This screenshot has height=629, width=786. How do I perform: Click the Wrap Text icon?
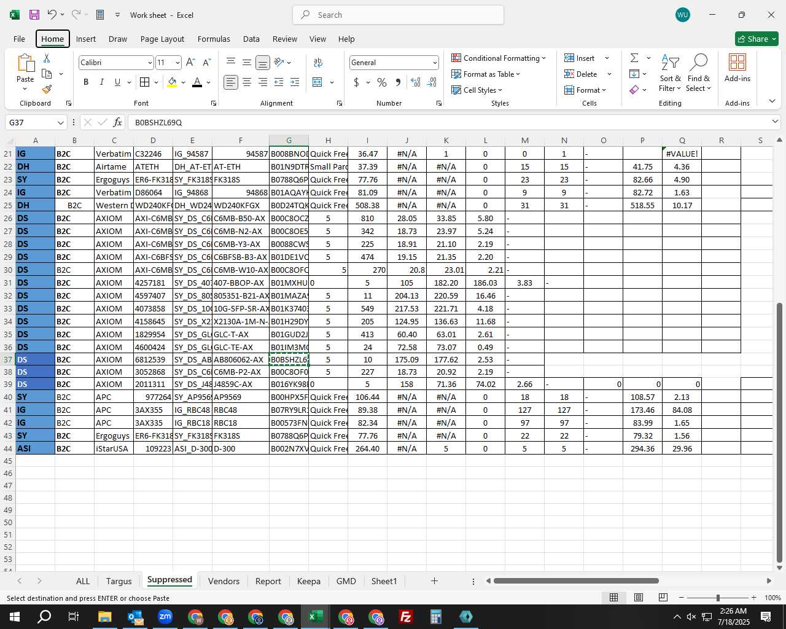tap(318, 63)
